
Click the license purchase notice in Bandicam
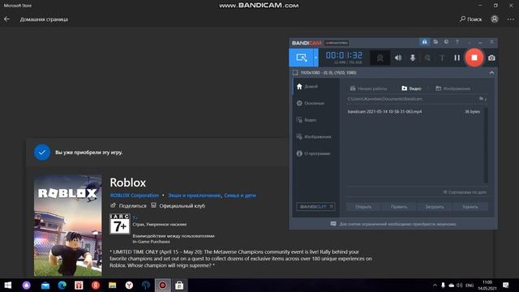pyautogui.click(x=393, y=224)
